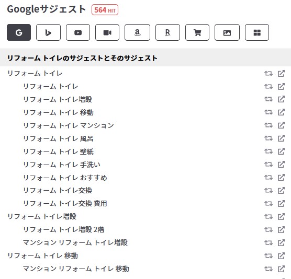Select the video camera source icon
This screenshot has height=279, width=291.
pyautogui.click(x=107, y=32)
